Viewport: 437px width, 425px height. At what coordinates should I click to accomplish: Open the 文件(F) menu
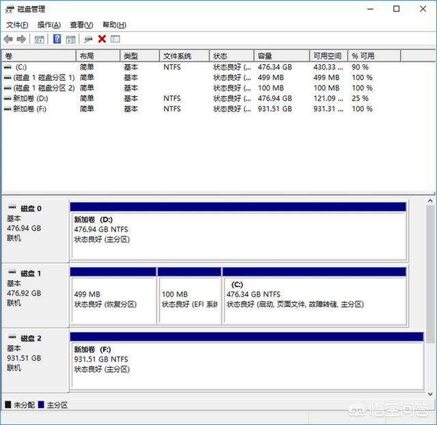click(x=17, y=25)
